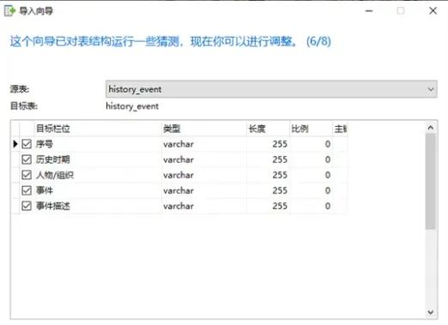Click the current row indicator arrow
448x325 pixels.
pyautogui.click(x=15, y=144)
